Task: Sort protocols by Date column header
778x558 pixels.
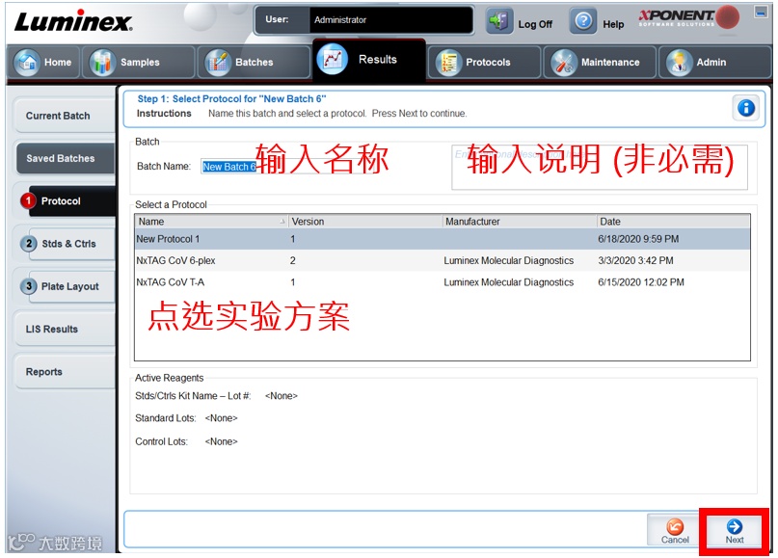Action: coord(673,222)
